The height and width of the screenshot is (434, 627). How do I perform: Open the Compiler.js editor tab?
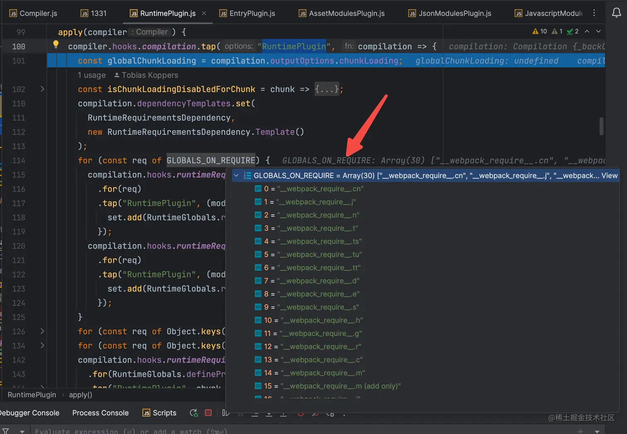[33, 13]
